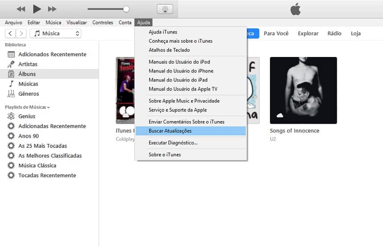The height and width of the screenshot is (247, 383).
Task: Click the Álbuns album icon
Action: [x=11, y=74]
